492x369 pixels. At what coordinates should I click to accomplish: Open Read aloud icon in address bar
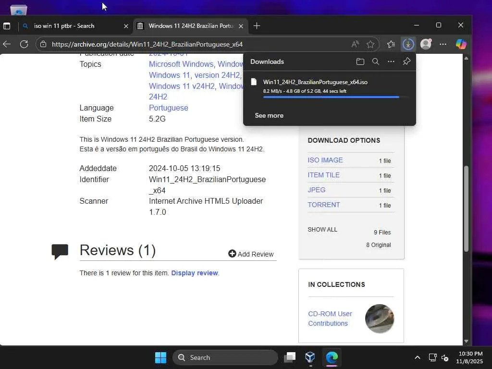(x=355, y=44)
